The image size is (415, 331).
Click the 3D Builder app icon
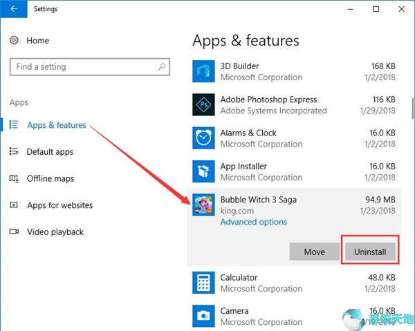tap(204, 71)
